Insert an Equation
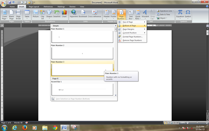 tap(180, 14)
